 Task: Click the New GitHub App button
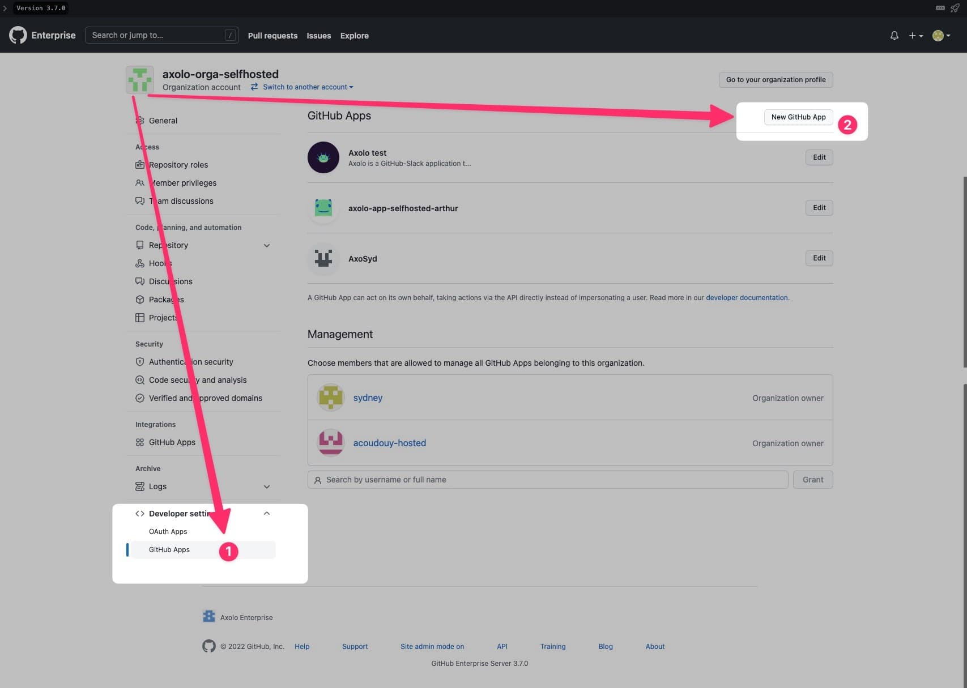[x=798, y=117]
